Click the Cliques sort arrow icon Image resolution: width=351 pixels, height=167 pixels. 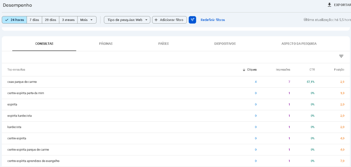tap(244, 70)
